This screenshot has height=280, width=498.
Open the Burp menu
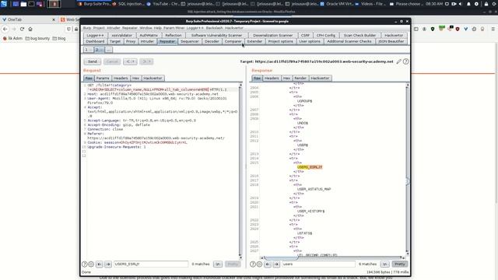coord(86,28)
